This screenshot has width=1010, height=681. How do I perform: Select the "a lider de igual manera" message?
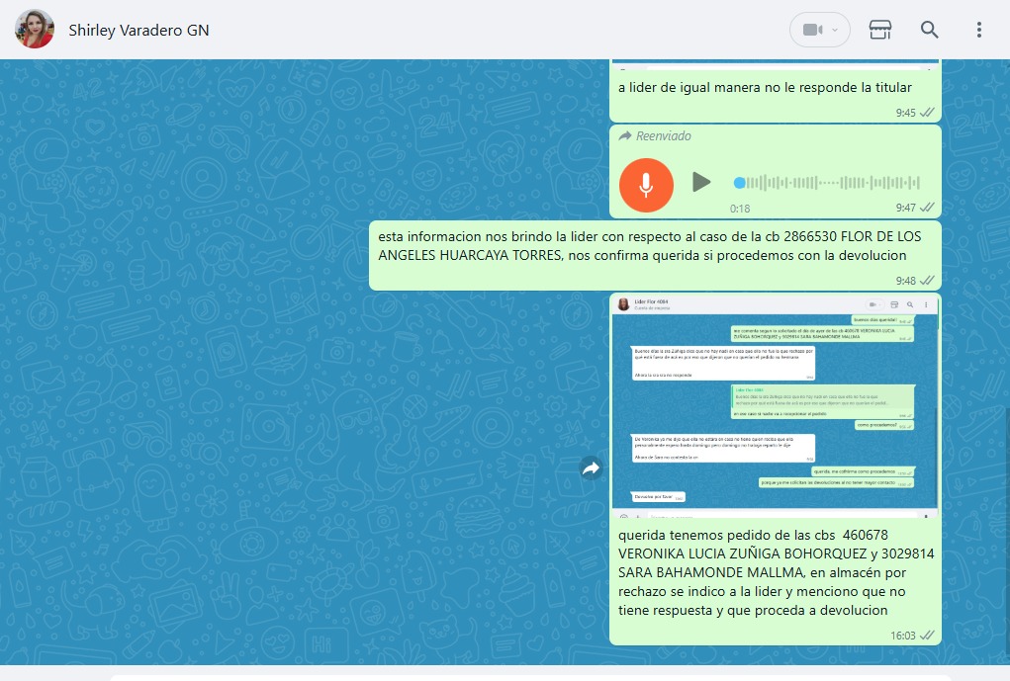click(x=750, y=88)
